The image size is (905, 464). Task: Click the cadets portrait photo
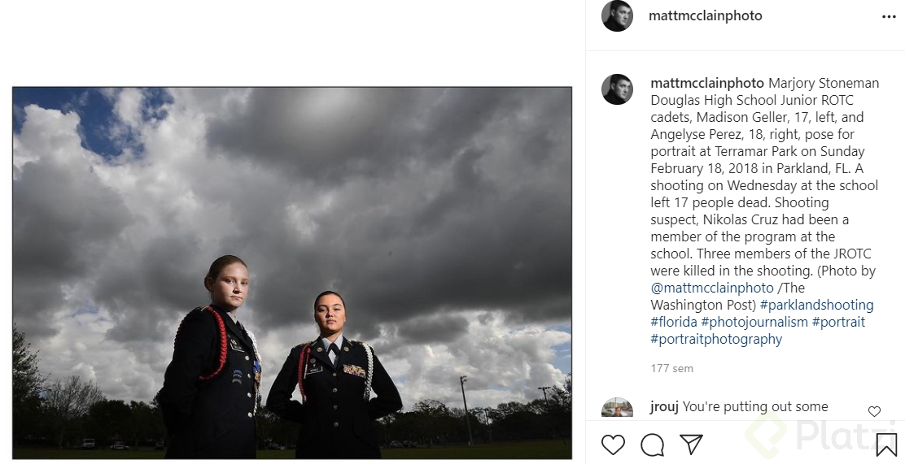292,273
